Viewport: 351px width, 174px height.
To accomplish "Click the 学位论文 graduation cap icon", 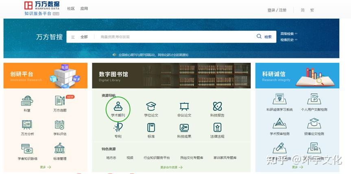I will (151, 106).
